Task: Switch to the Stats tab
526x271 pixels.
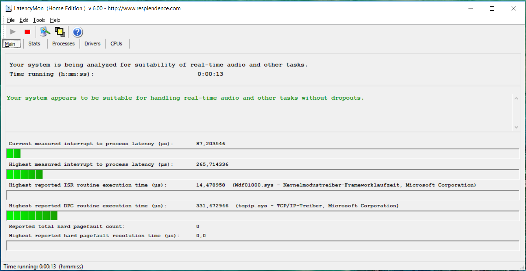Action: click(x=34, y=44)
